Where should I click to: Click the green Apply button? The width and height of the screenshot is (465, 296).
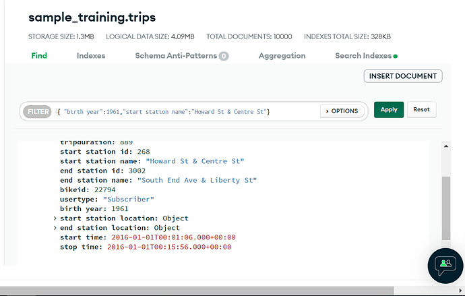[x=389, y=109]
